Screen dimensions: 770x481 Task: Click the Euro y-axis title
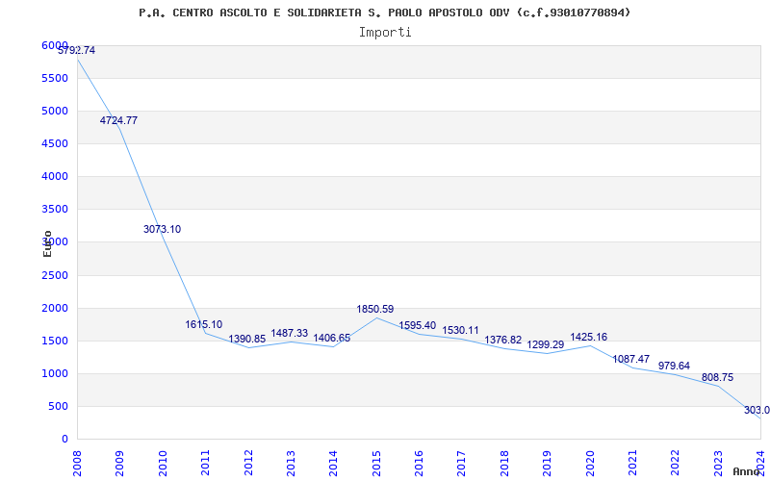click(47, 244)
